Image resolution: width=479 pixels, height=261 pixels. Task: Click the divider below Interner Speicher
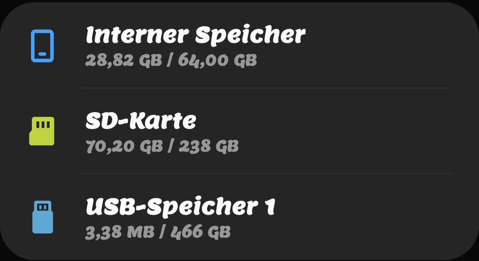tap(266, 88)
